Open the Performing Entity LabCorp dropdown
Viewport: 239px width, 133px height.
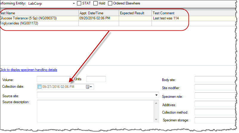[x=74, y=4]
